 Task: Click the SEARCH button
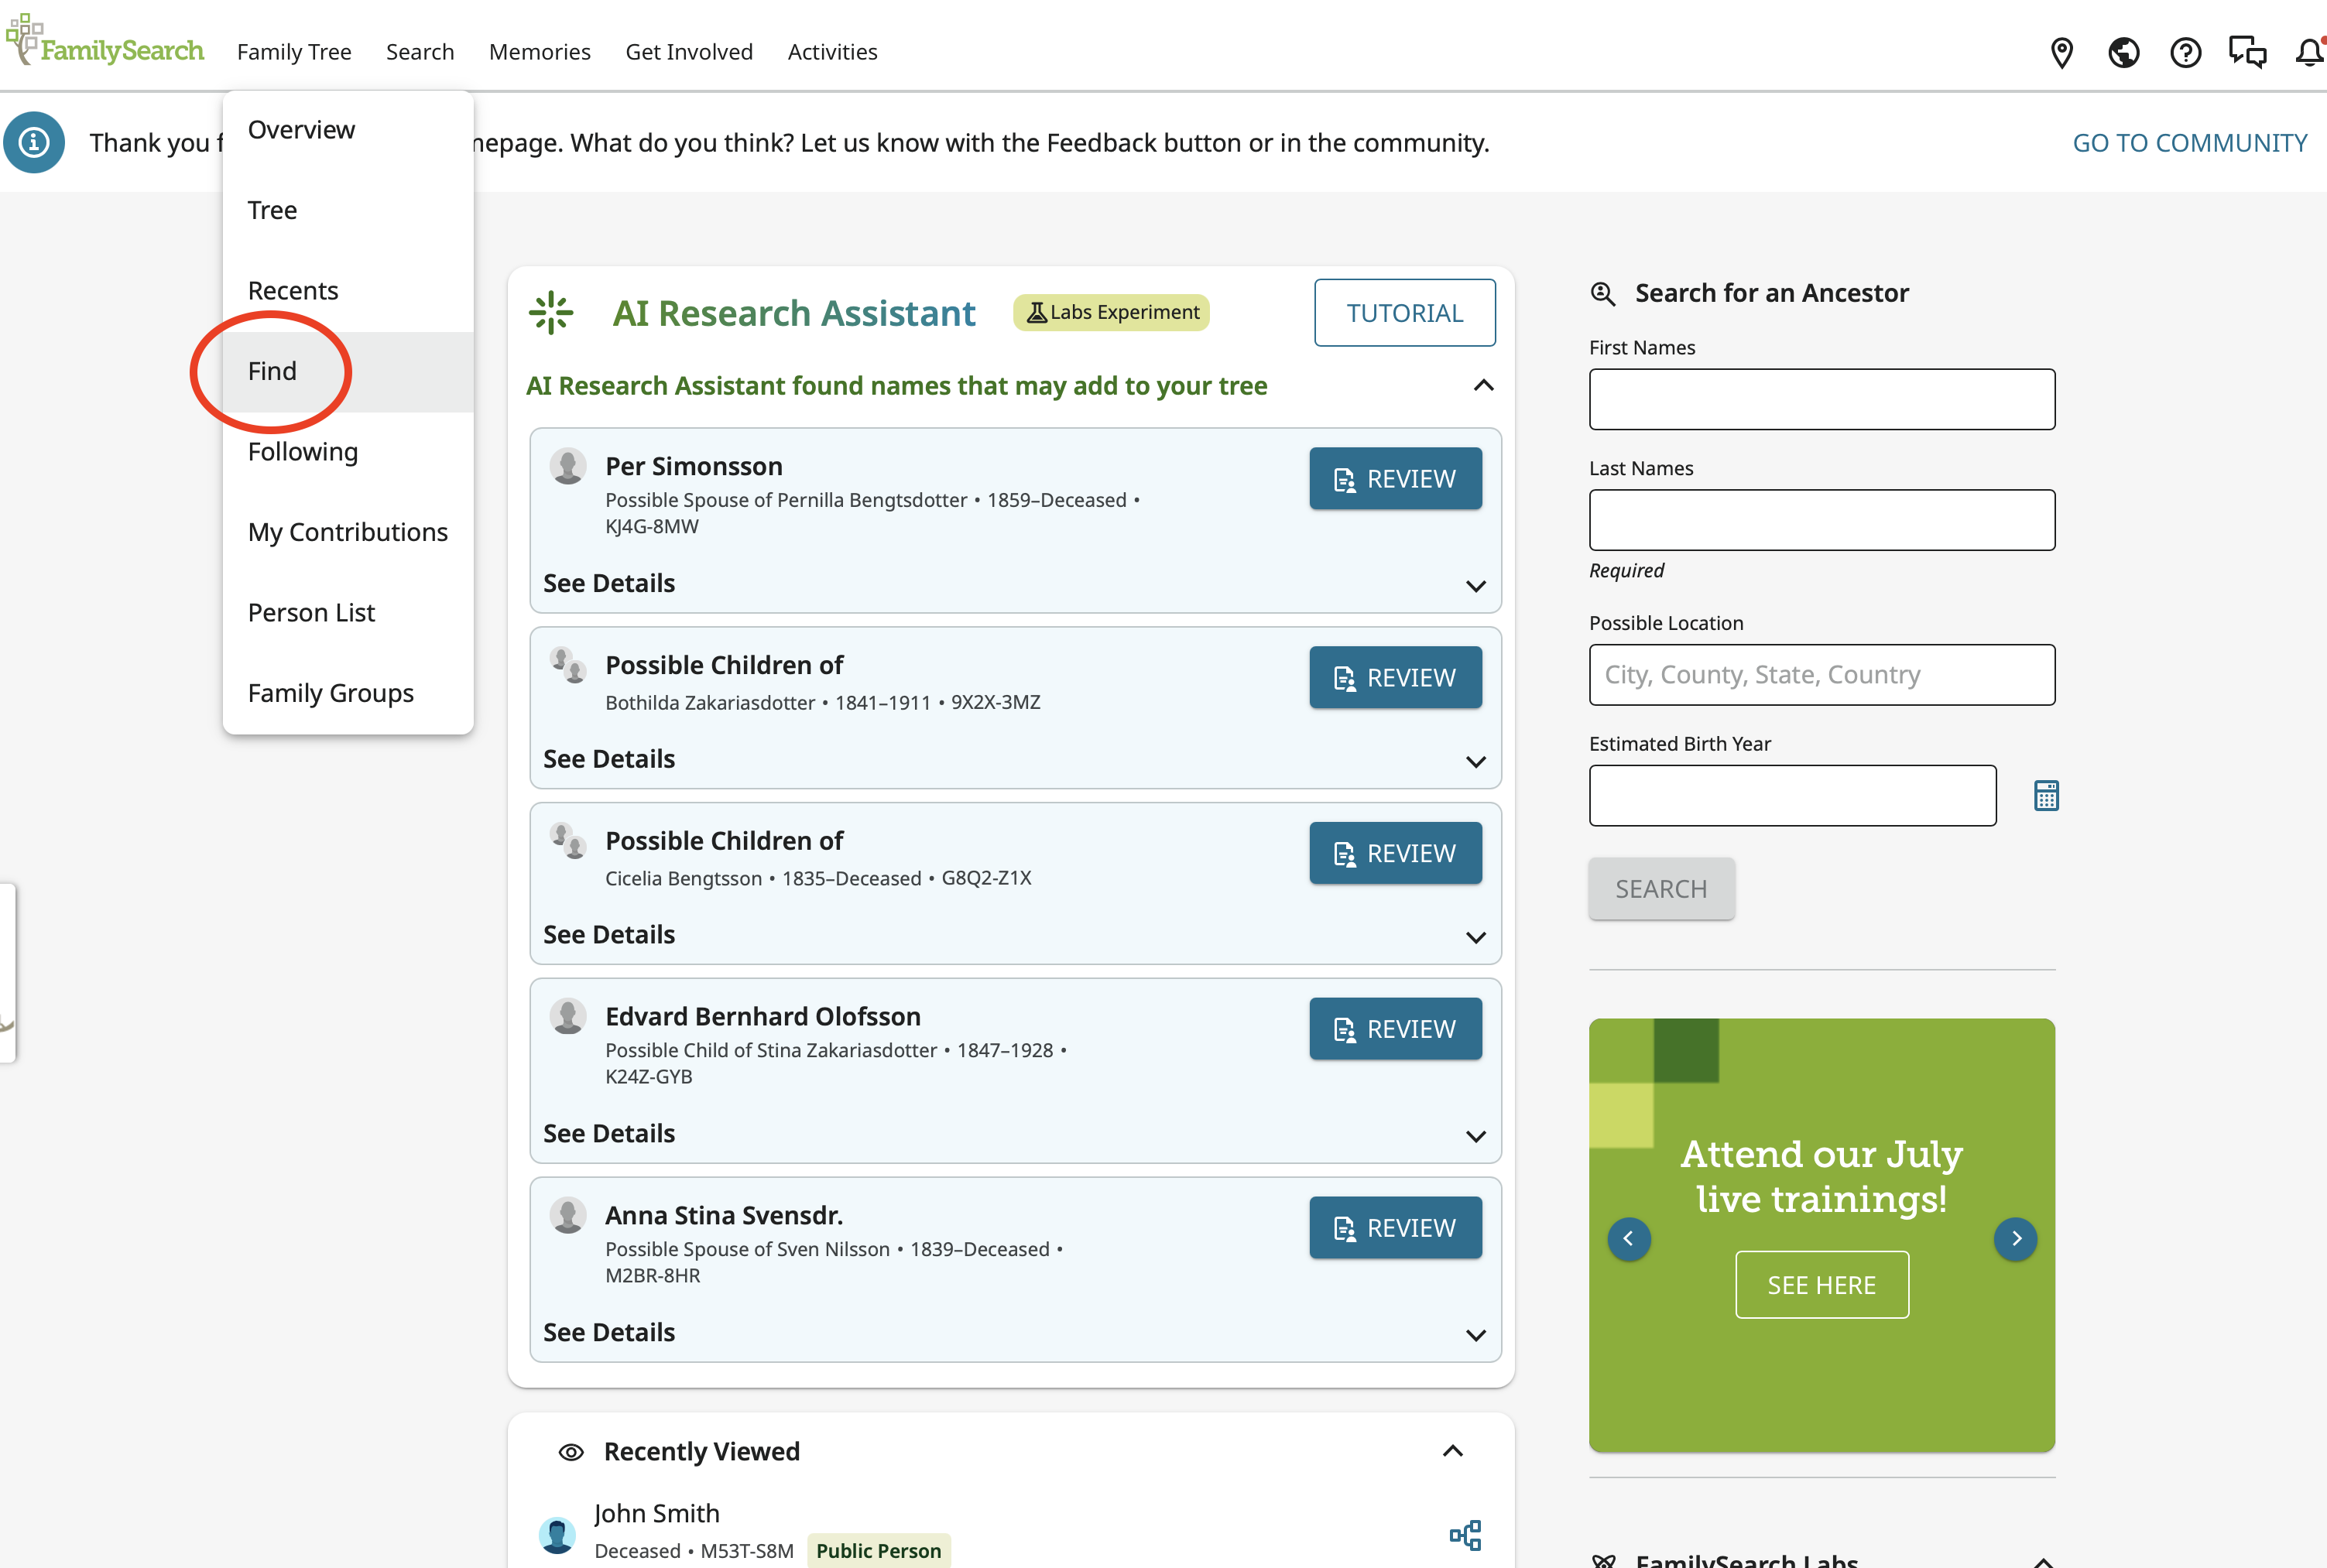1661,889
